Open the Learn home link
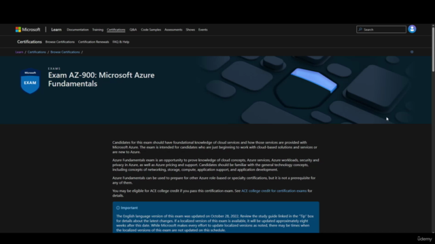The image size is (435, 244). tap(56, 30)
